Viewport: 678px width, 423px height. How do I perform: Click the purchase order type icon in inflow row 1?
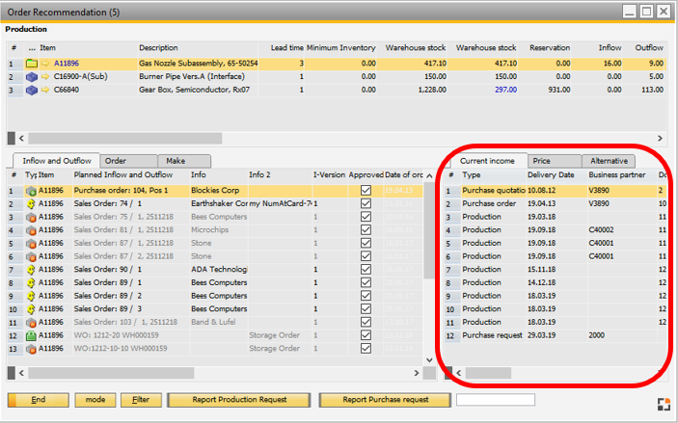click(x=31, y=191)
